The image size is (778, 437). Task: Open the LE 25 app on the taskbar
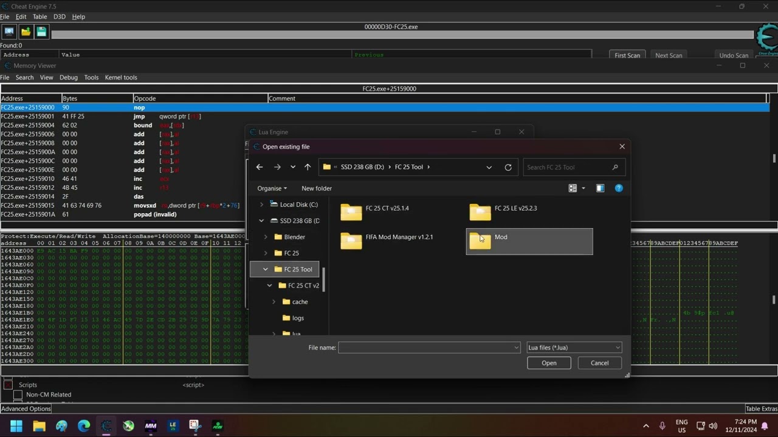(173, 426)
